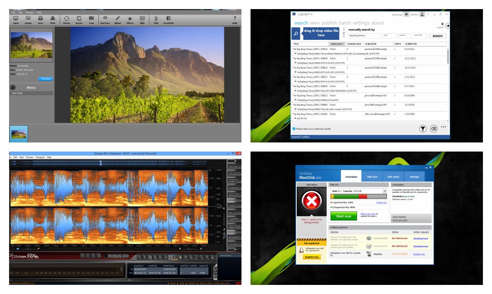Viewport: 492px width, 294px height.
Task: Click the FaceBook share icon in photo editor
Action: click(x=169, y=20)
